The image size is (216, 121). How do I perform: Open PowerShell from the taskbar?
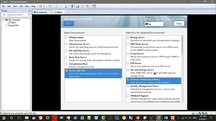pyautogui.click(x=75, y=118)
